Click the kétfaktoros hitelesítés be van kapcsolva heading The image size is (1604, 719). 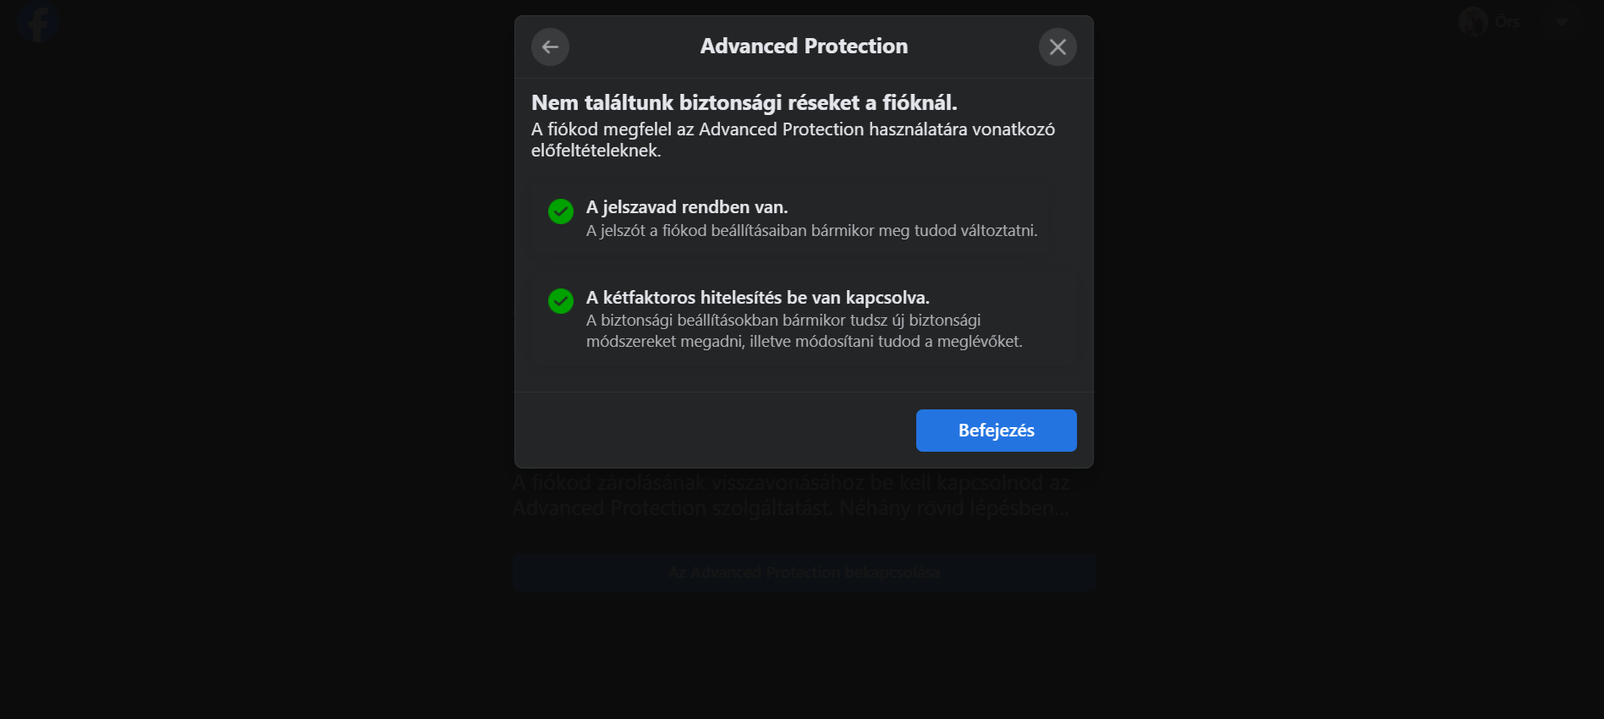[757, 298]
